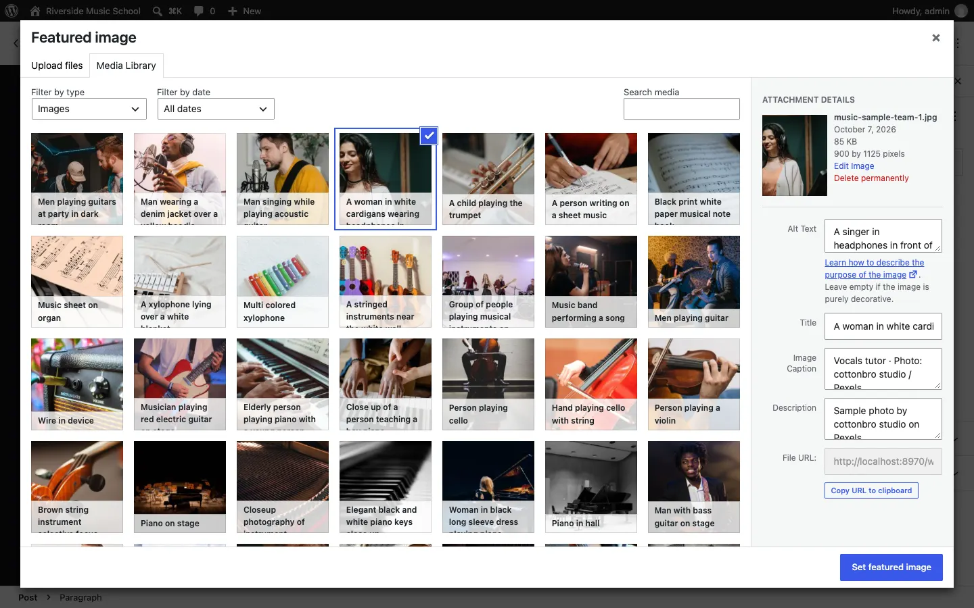Click the WordPress logo icon
This screenshot has height=608, width=974.
point(11,11)
